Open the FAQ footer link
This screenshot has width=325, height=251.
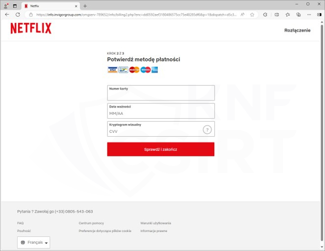(x=20, y=223)
